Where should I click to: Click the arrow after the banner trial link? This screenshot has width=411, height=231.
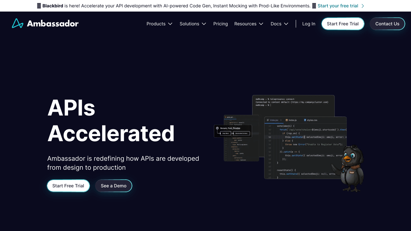click(363, 6)
